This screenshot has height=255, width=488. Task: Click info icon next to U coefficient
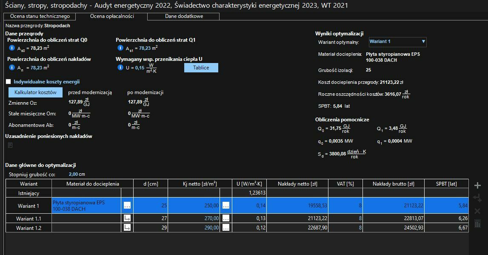(120, 67)
